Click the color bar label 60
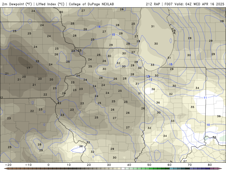Image resolution: width=226 pixels, height=170 pixels. point(169,165)
